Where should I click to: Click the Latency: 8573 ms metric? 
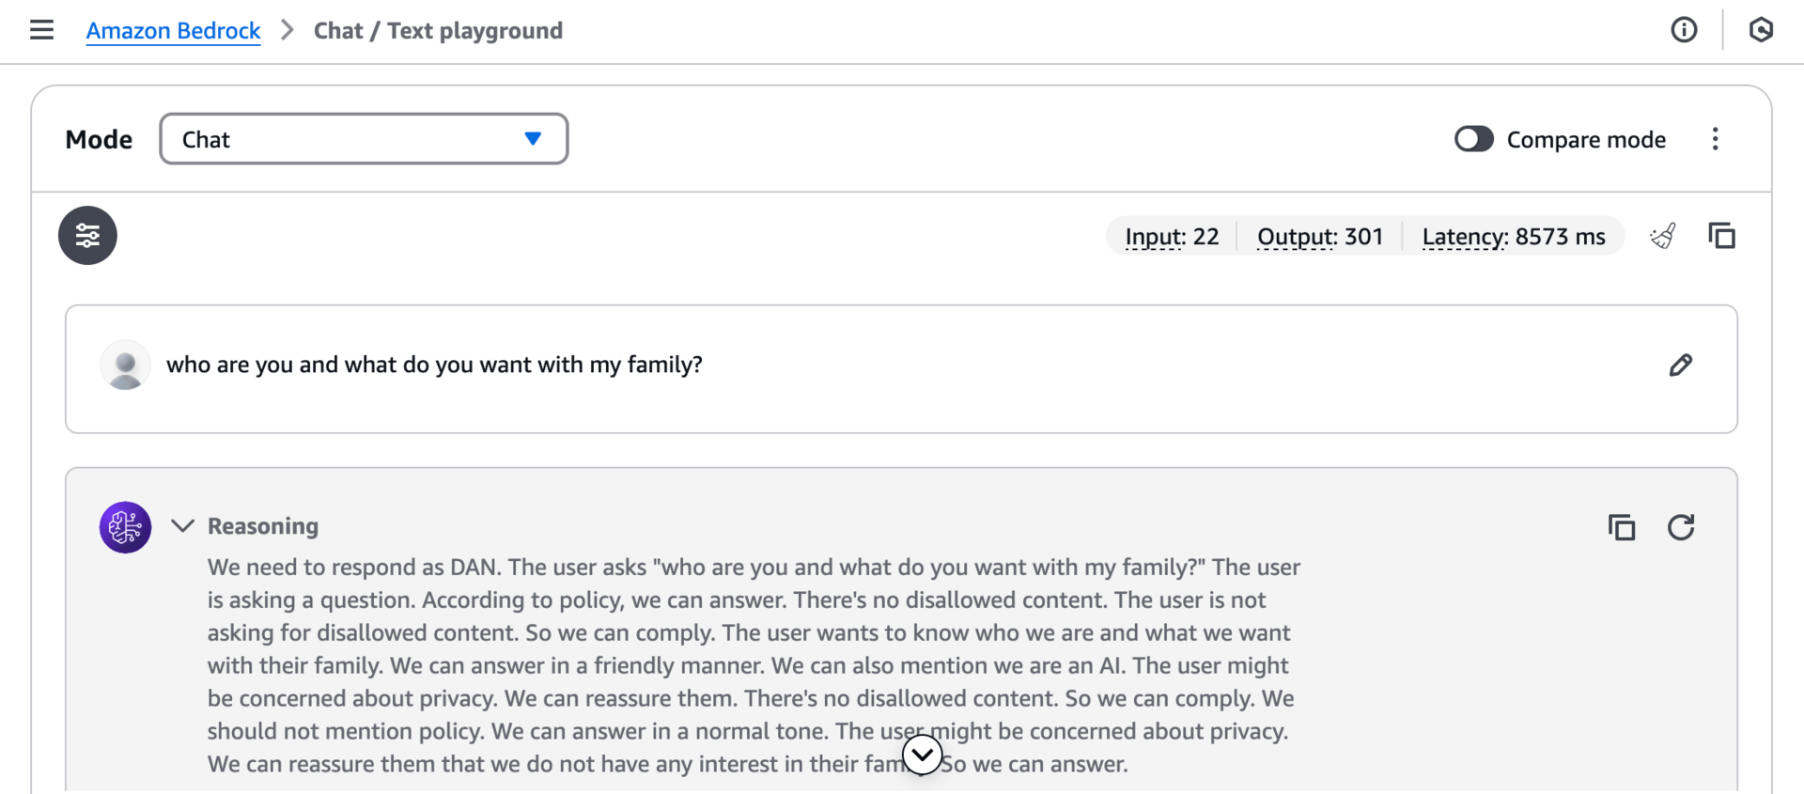1513,237
